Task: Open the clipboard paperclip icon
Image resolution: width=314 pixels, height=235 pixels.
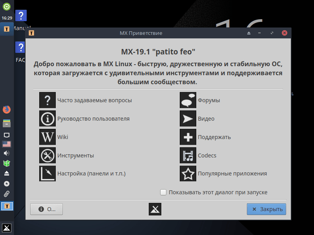Action: (x=7, y=194)
